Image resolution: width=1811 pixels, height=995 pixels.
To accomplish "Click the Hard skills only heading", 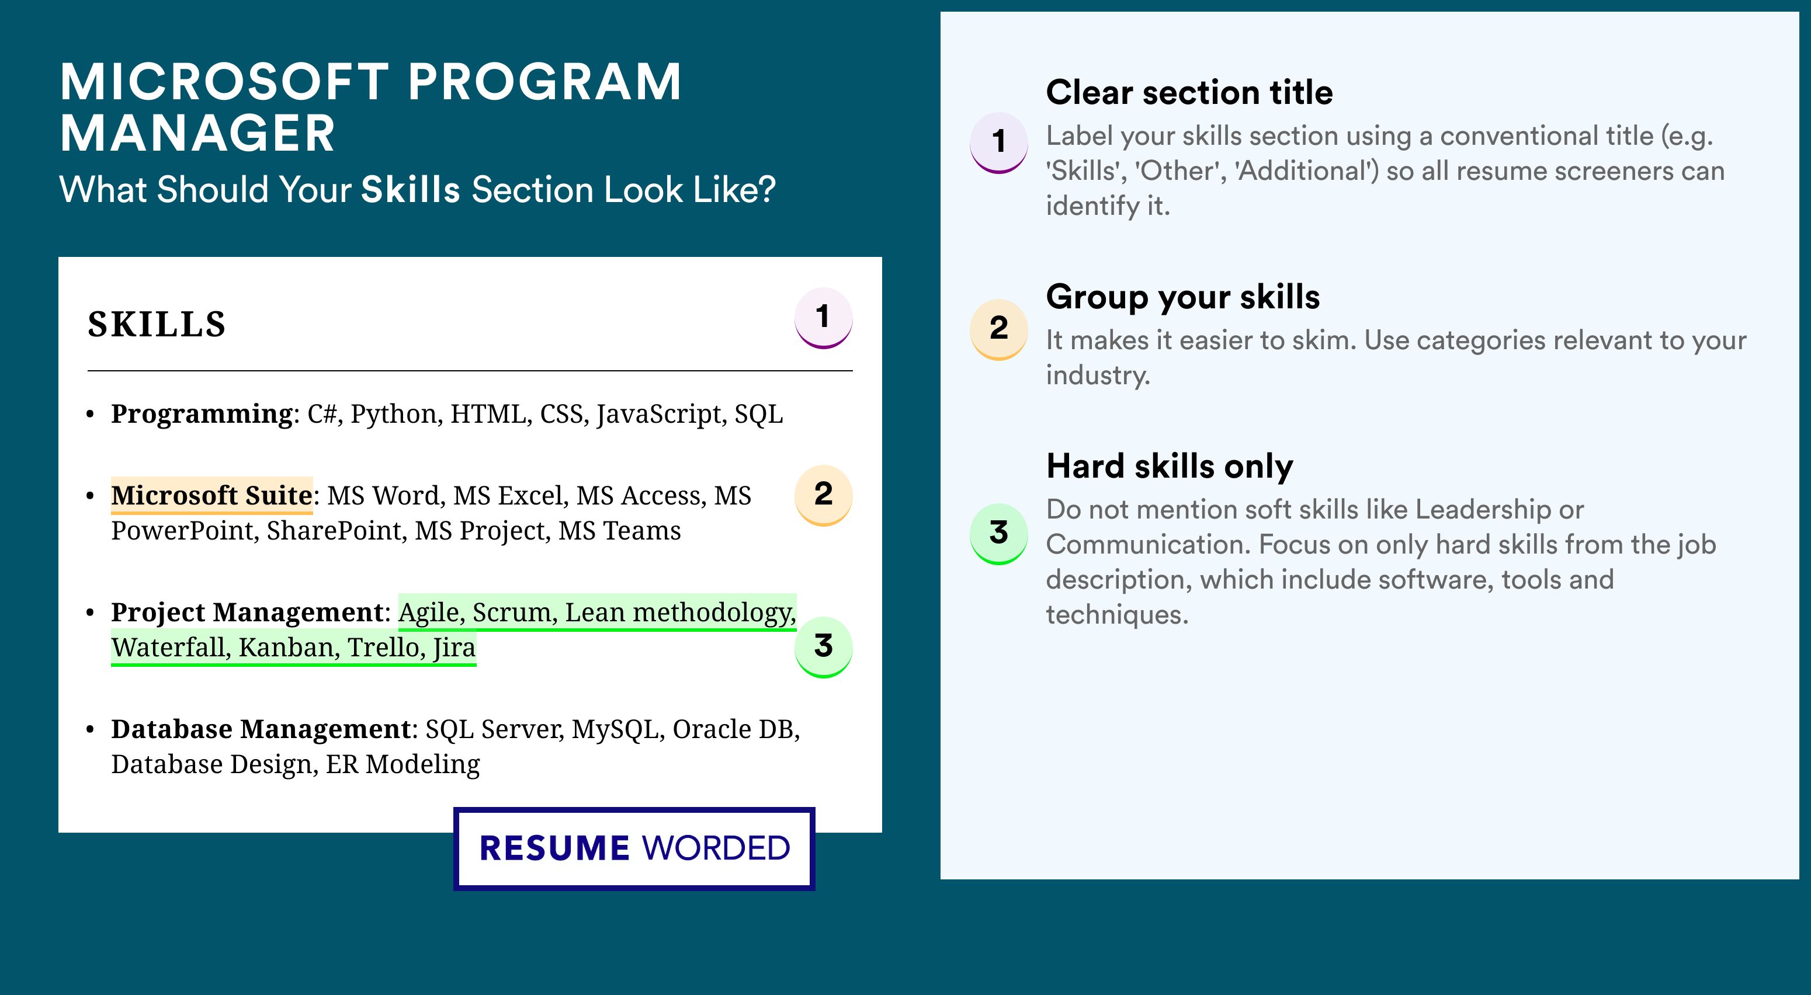I will pos(1169,466).
